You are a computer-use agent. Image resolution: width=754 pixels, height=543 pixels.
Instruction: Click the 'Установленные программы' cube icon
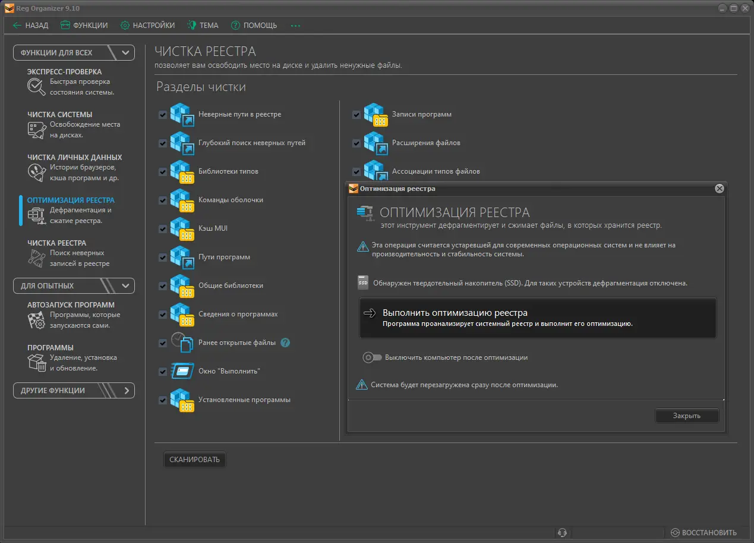coord(182,400)
